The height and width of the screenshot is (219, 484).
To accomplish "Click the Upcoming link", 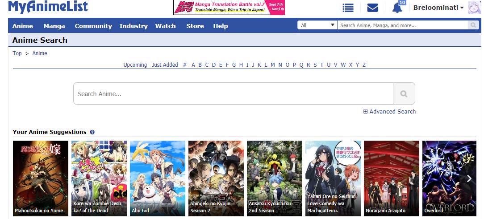I will coord(135,65).
